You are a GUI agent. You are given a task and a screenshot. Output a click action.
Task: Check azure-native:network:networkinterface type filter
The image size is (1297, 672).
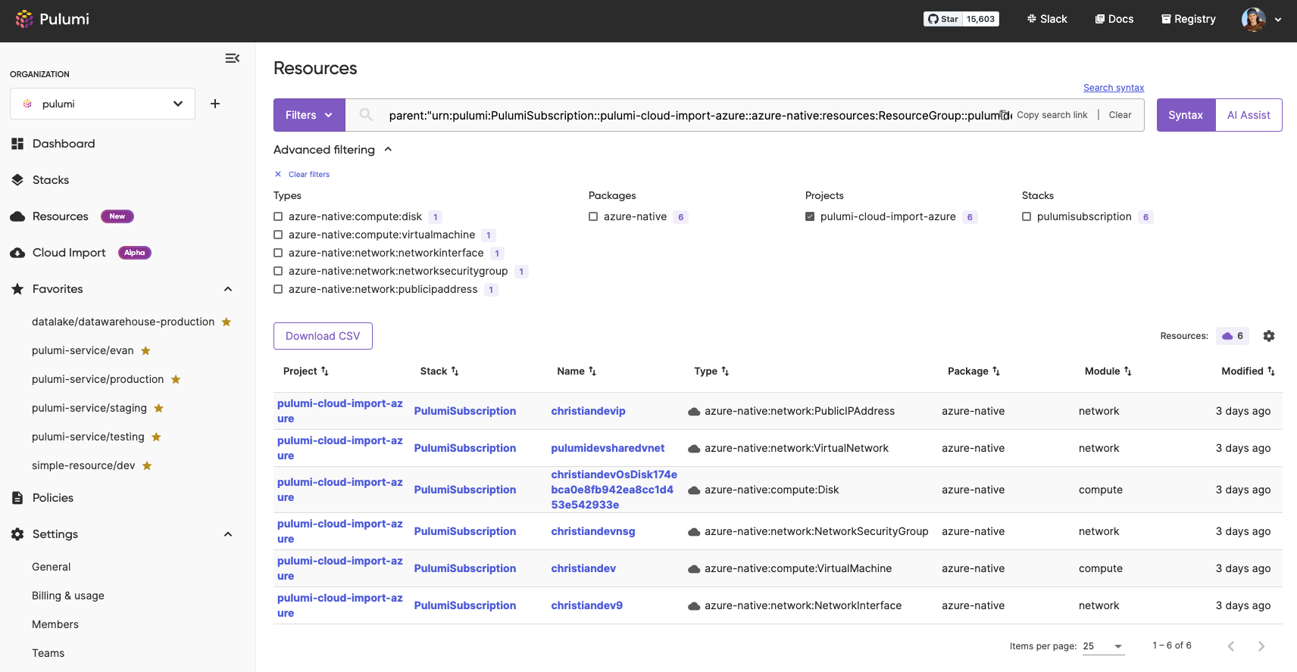(278, 253)
